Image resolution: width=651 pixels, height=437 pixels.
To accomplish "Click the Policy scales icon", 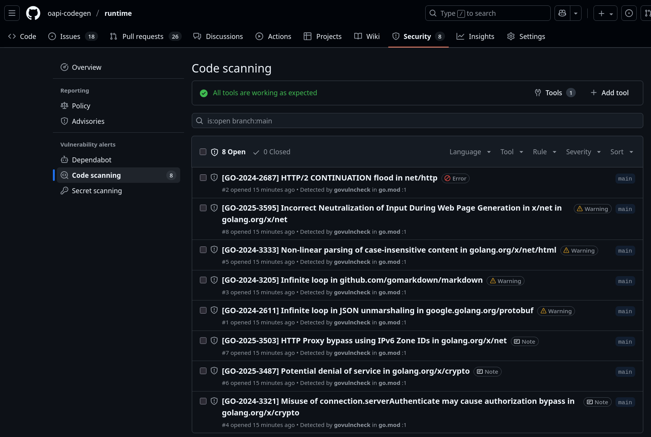I will 64,106.
